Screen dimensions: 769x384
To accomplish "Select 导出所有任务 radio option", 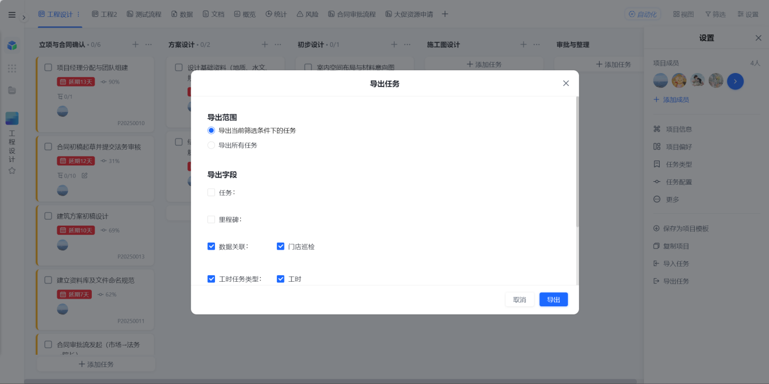I will pyautogui.click(x=212, y=145).
